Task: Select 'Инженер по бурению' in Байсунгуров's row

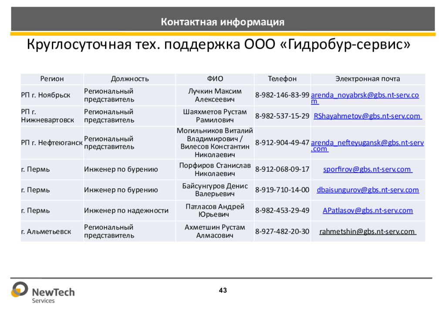Action: (121, 190)
